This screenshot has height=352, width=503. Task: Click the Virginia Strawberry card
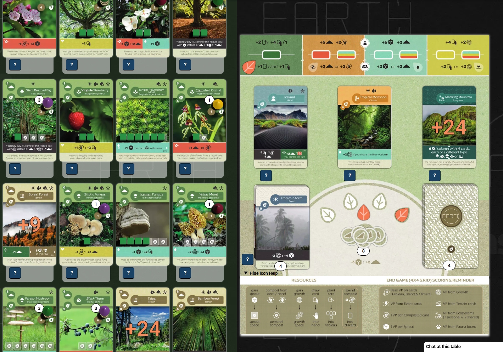[x=86, y=120]
